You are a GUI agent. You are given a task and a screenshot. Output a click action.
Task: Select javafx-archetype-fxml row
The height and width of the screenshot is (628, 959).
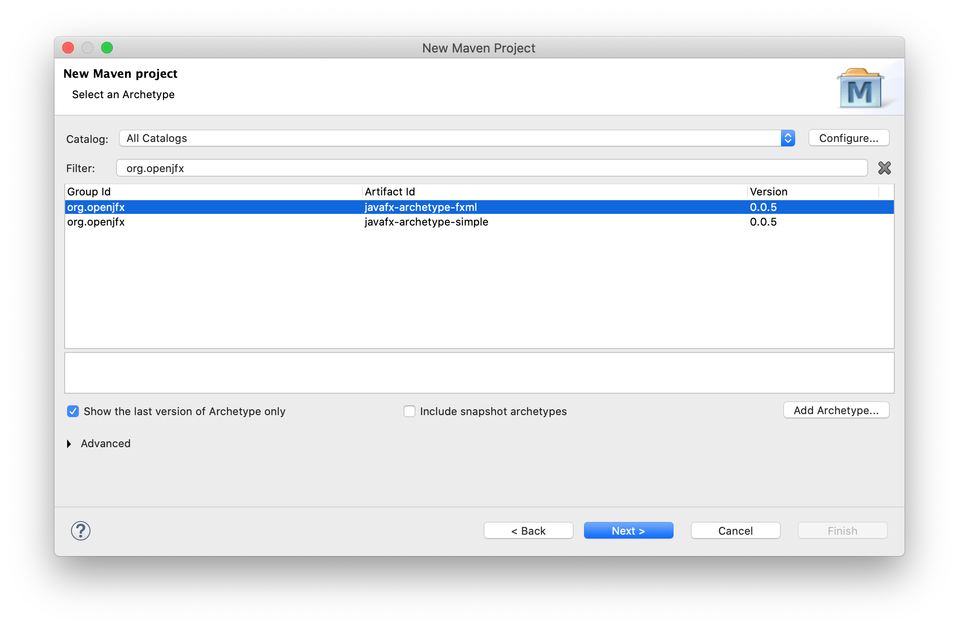click(479, 207)
